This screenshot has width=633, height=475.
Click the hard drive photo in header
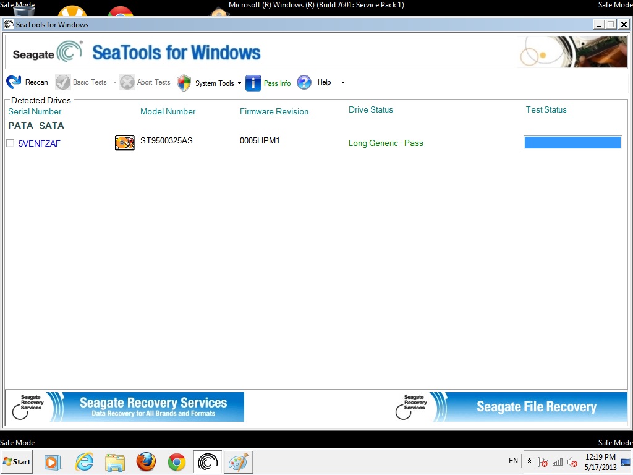click(573, 52)
